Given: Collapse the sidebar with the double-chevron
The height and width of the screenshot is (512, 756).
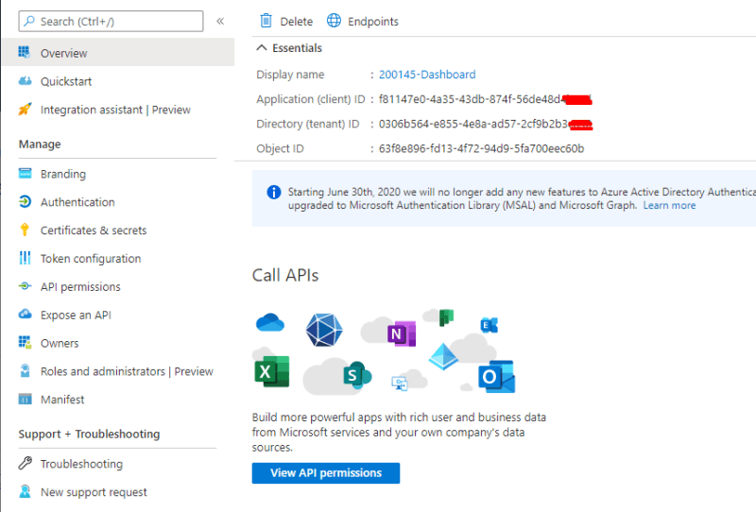Looking at the screenshot, I should pyautogui.click(x=220, y=21).
